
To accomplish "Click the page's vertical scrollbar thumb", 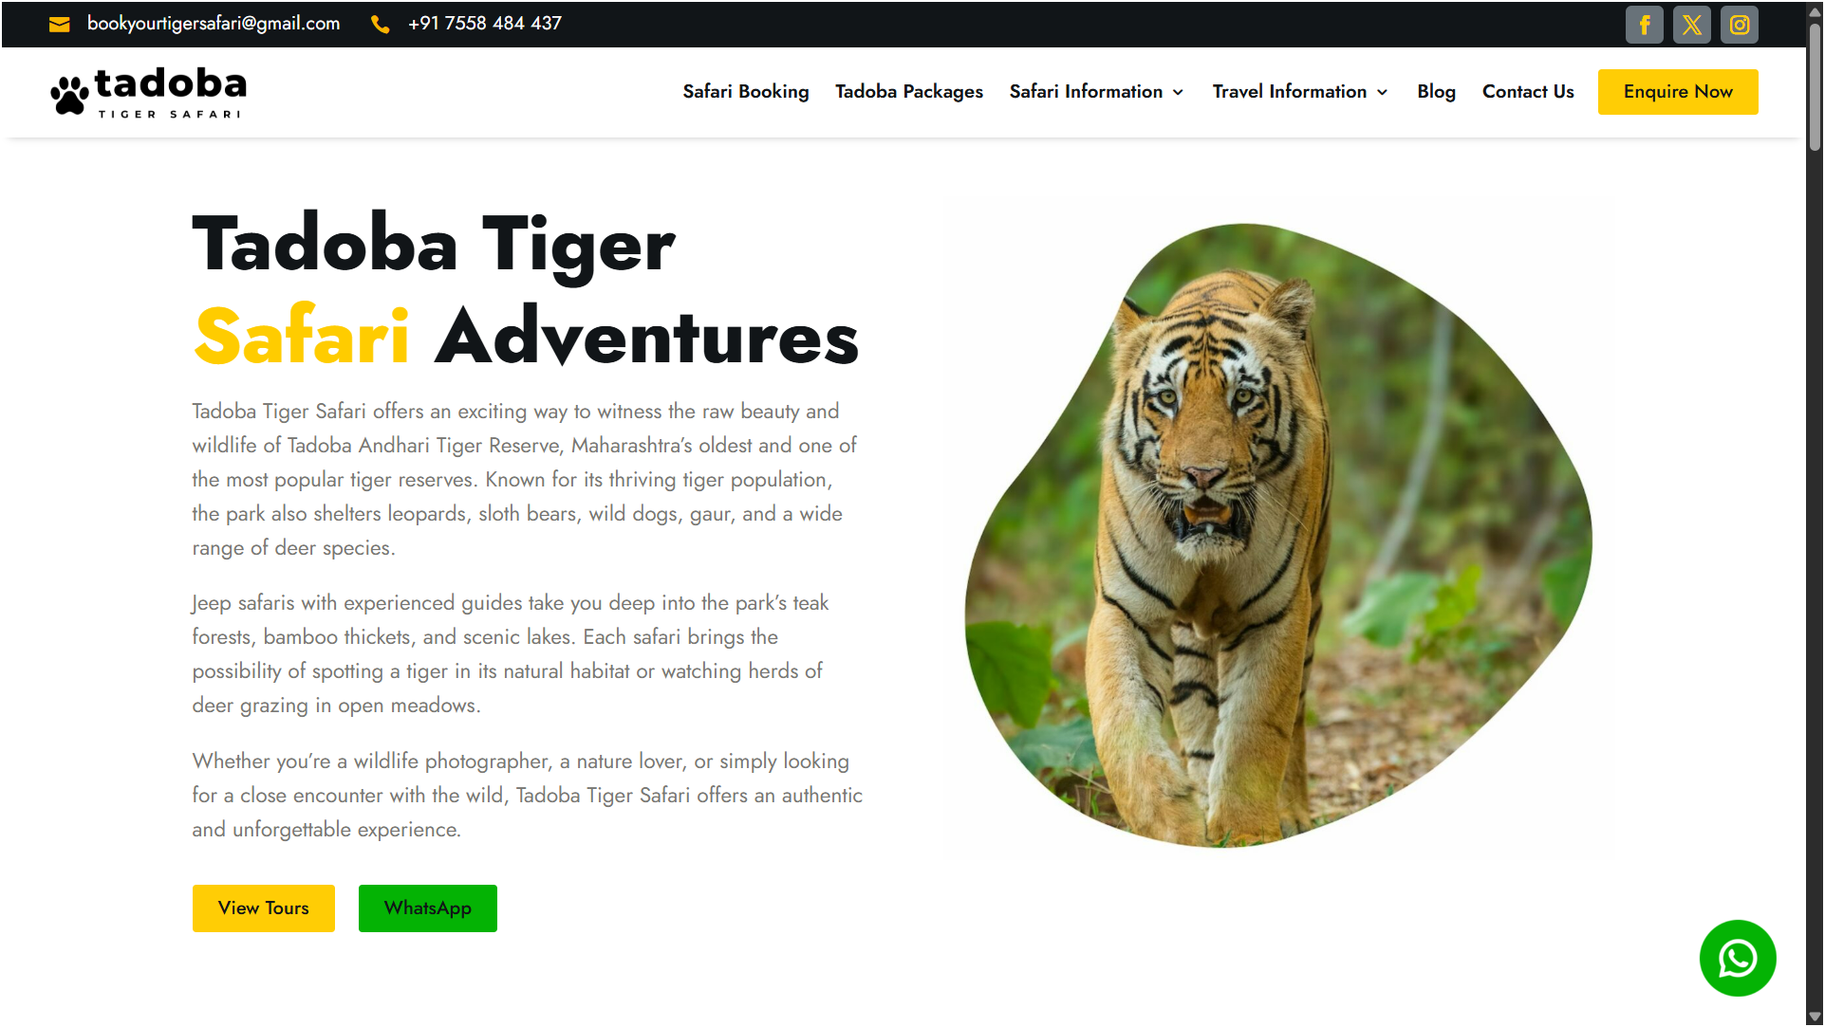I will (1815, 85).
